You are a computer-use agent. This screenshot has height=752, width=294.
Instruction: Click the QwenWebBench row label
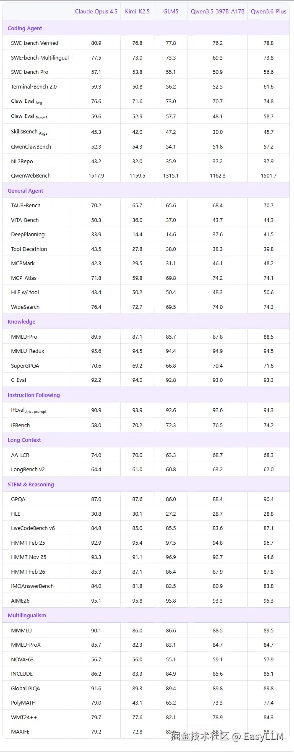coord(31,175)
